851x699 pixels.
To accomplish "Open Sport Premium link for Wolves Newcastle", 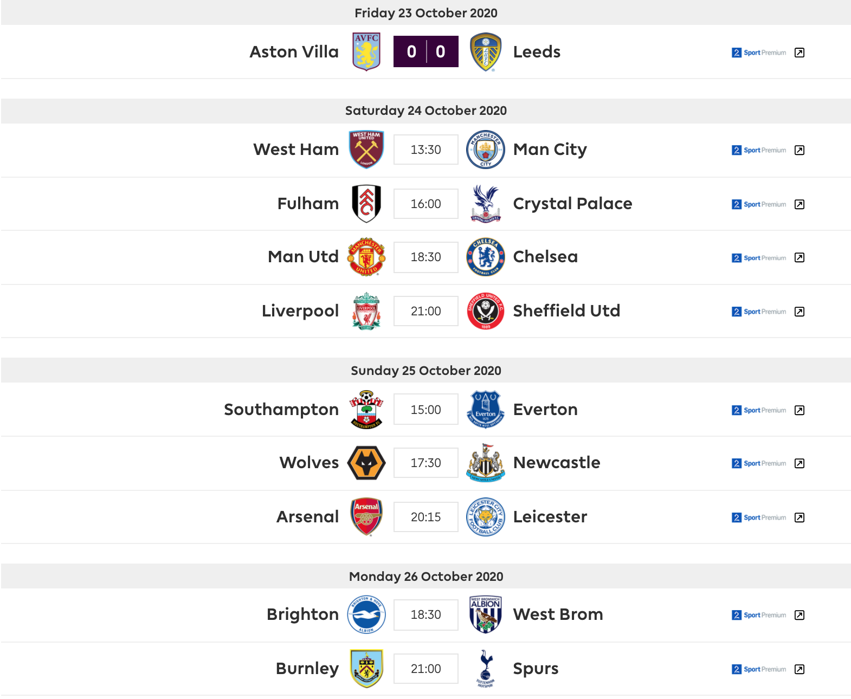I will pos(759,463).
